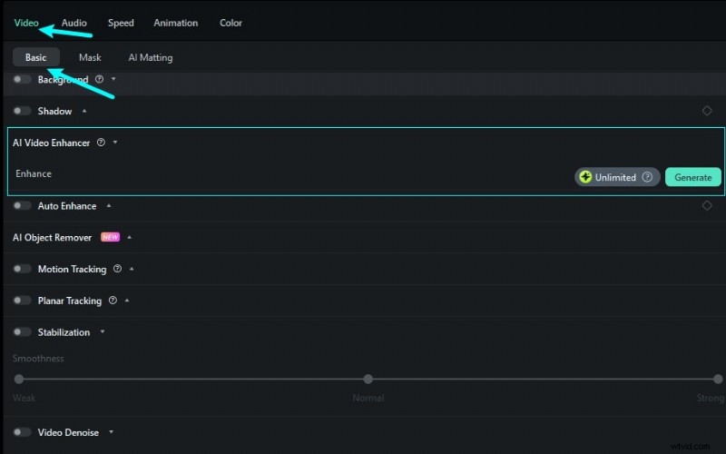Switch to the Audio tab
The image size is (726, 454).
74,23
